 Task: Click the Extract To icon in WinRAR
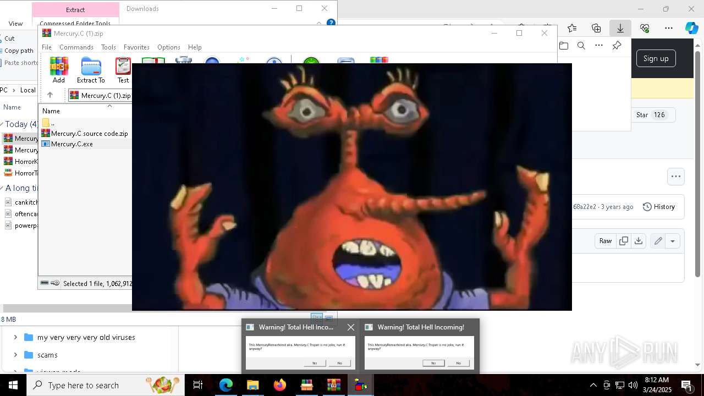tap(91, 70)
